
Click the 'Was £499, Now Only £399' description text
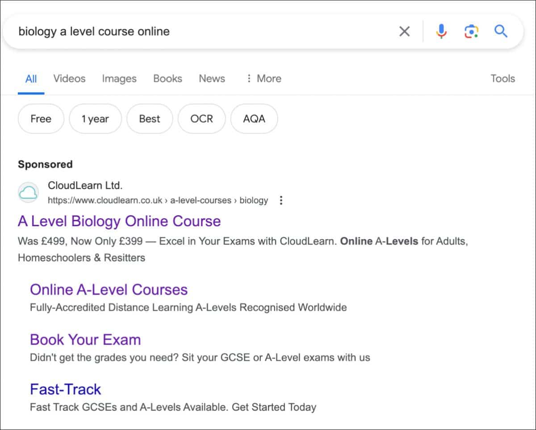pos(80,241)
